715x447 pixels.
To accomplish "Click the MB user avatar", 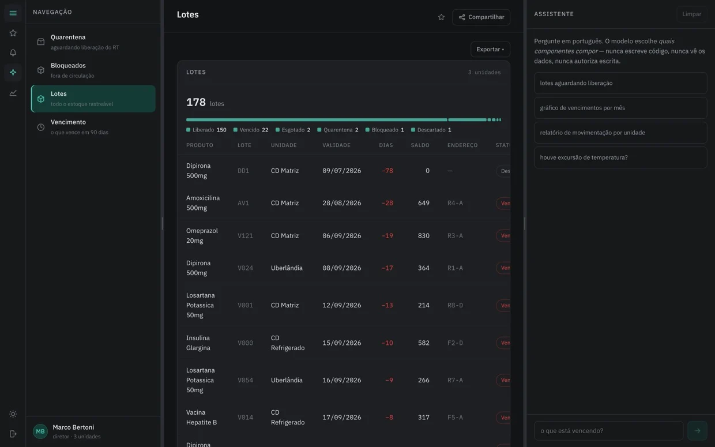I will [x=40, y=431].
